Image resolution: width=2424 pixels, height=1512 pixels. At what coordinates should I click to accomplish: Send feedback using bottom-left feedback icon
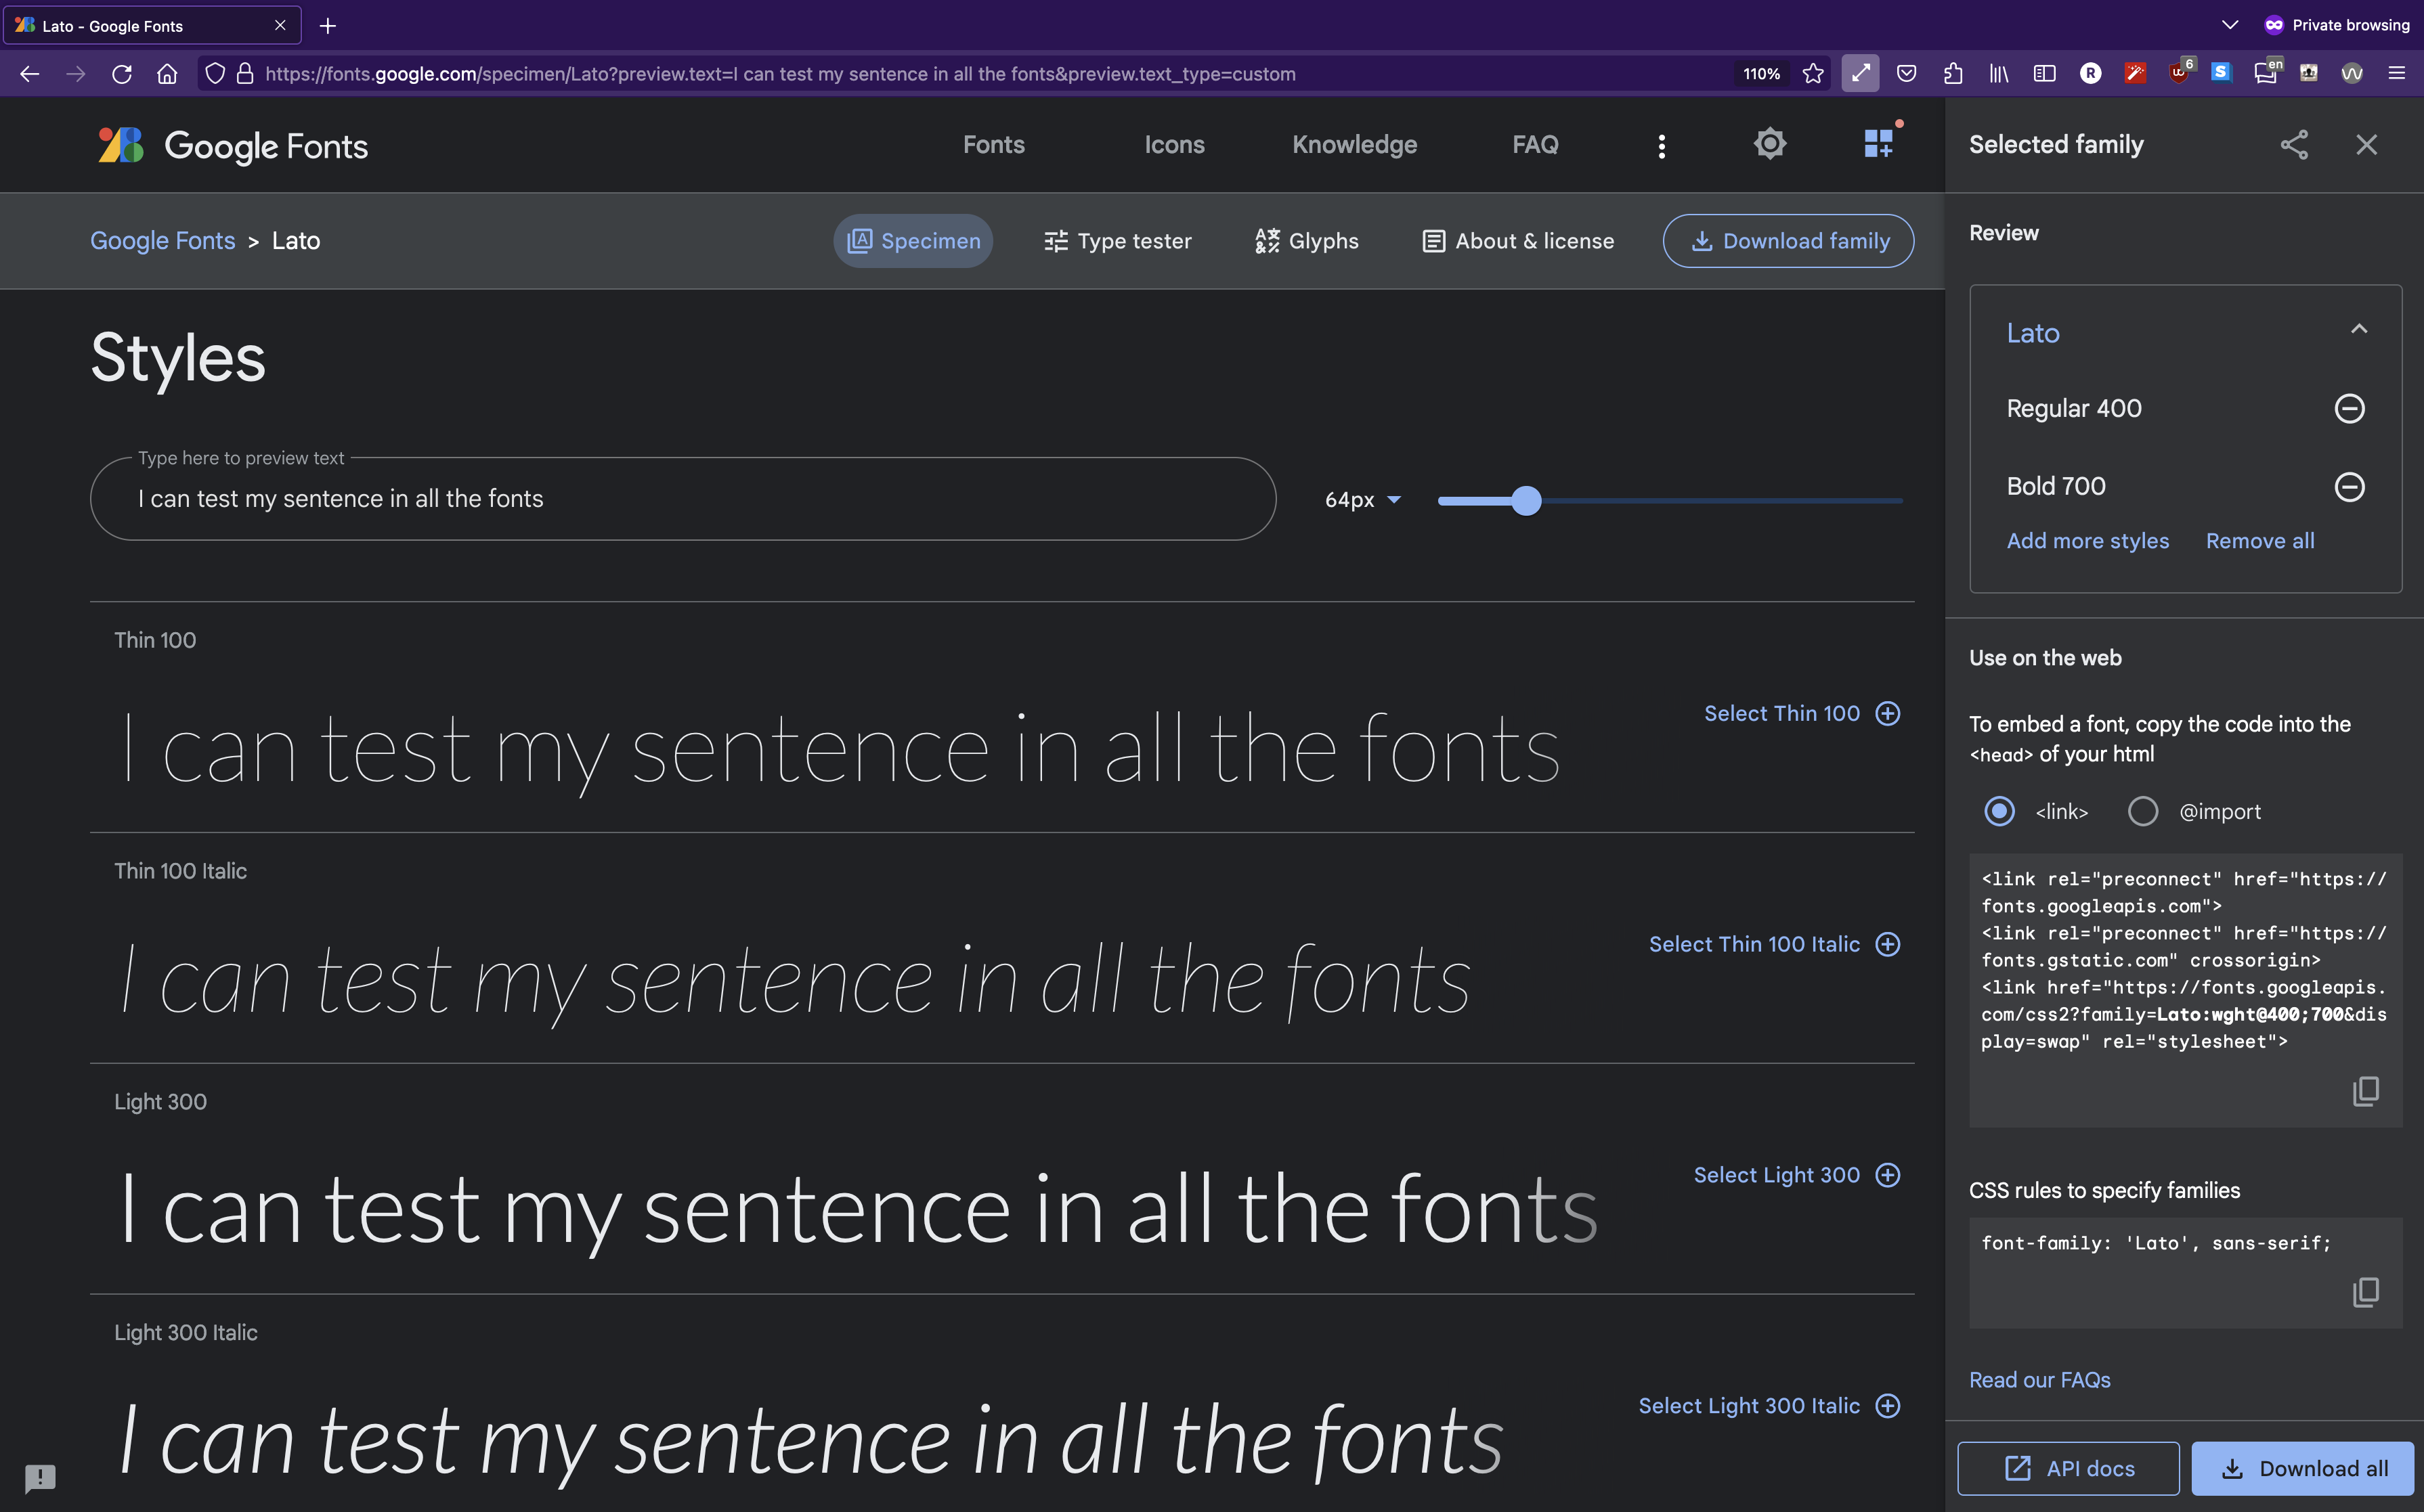[40, 1477]
